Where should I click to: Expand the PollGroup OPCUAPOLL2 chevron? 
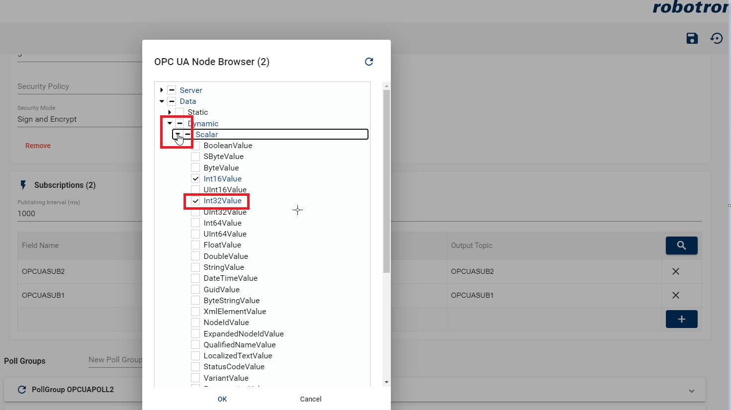click(x=692, y=391)
